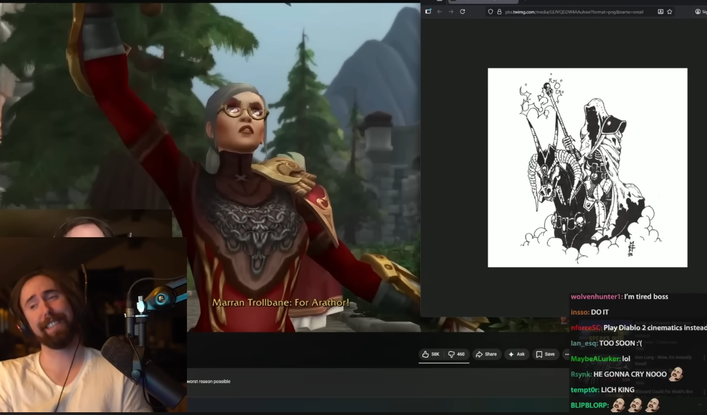This screenshot has height=415, width=707.
Task: Click the first emote in BLIPBLORP's message
Action: pos(618,405)
